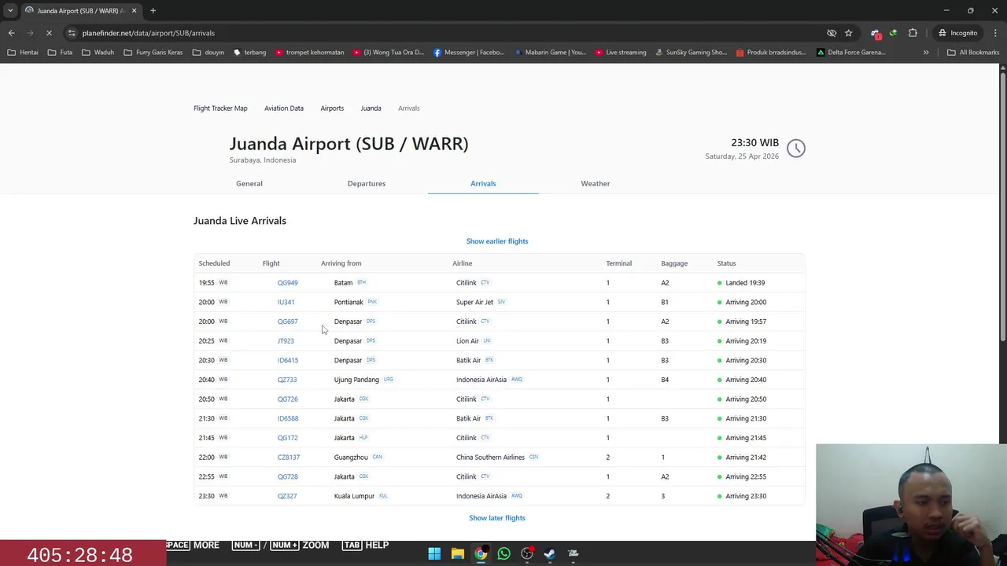
Task: Expand the hidden bookmarks chevron
Action: (926, 52)
